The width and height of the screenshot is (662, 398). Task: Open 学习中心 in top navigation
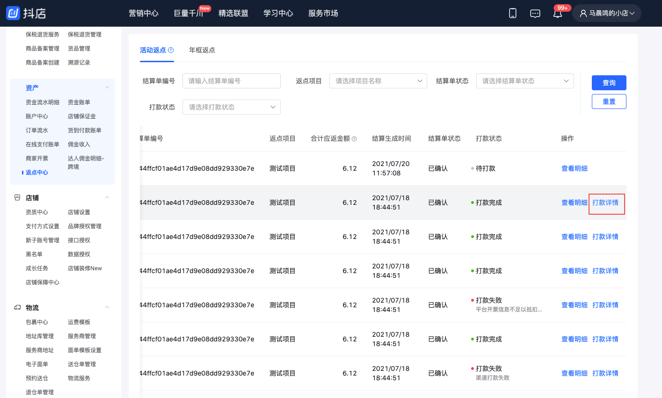278,13
